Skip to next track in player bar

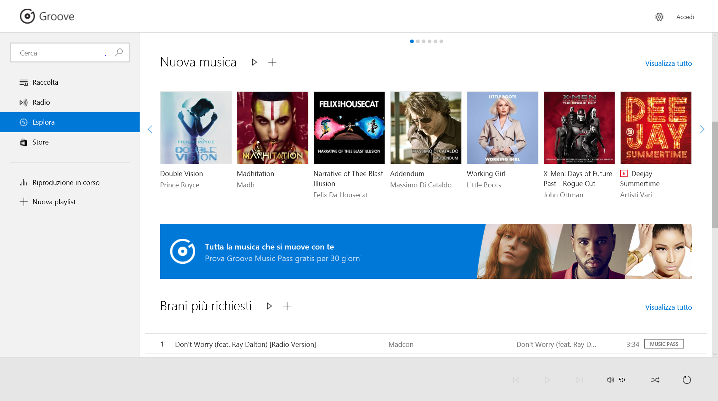pyautogui.click(x=579, y=380)
